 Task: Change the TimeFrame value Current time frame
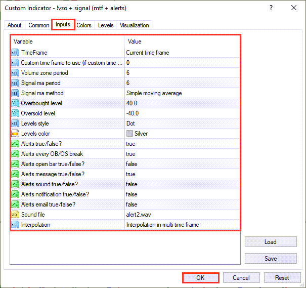[x=148, y=53]
